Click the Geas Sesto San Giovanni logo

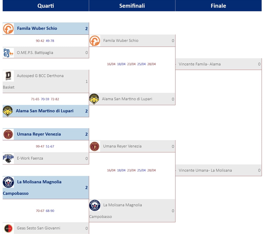click(x=8, y=228)
